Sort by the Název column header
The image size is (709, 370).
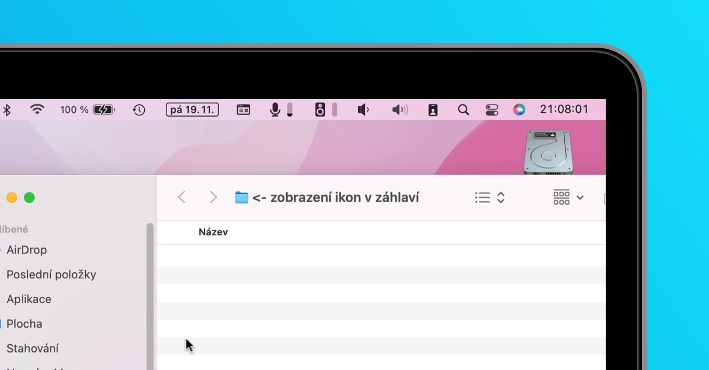(x=213, y=232)
